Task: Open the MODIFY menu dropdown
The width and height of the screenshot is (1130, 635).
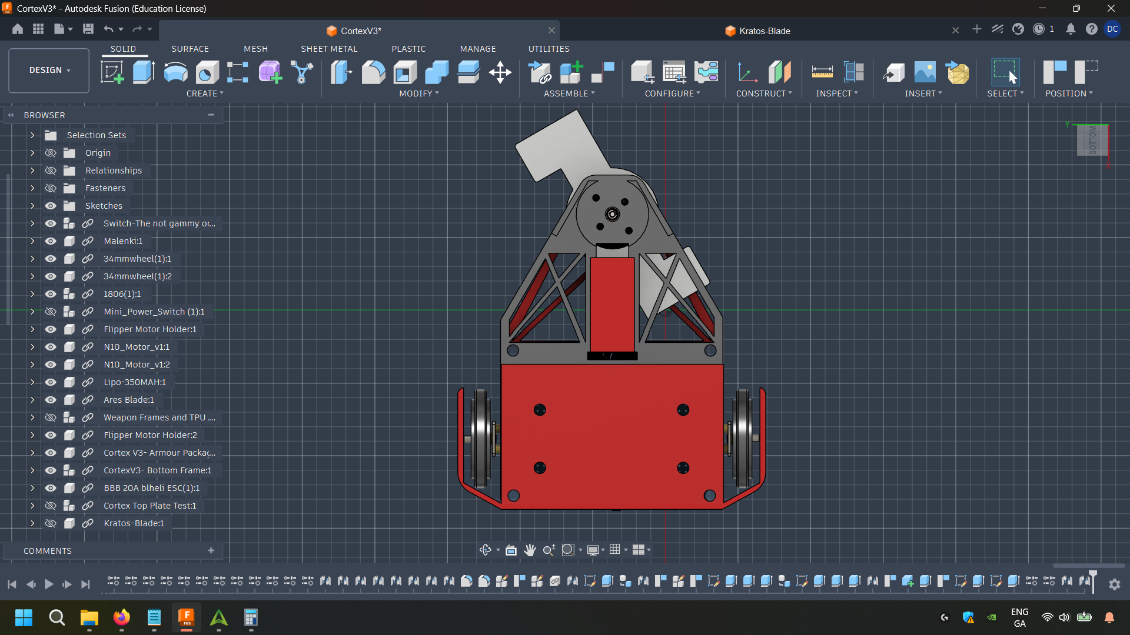Action: [419, 93]
